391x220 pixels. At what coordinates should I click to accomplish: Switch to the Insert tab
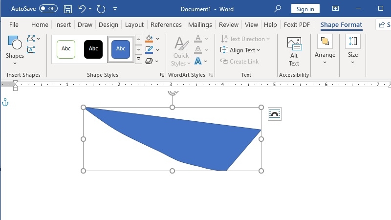(x=63, y=25)
